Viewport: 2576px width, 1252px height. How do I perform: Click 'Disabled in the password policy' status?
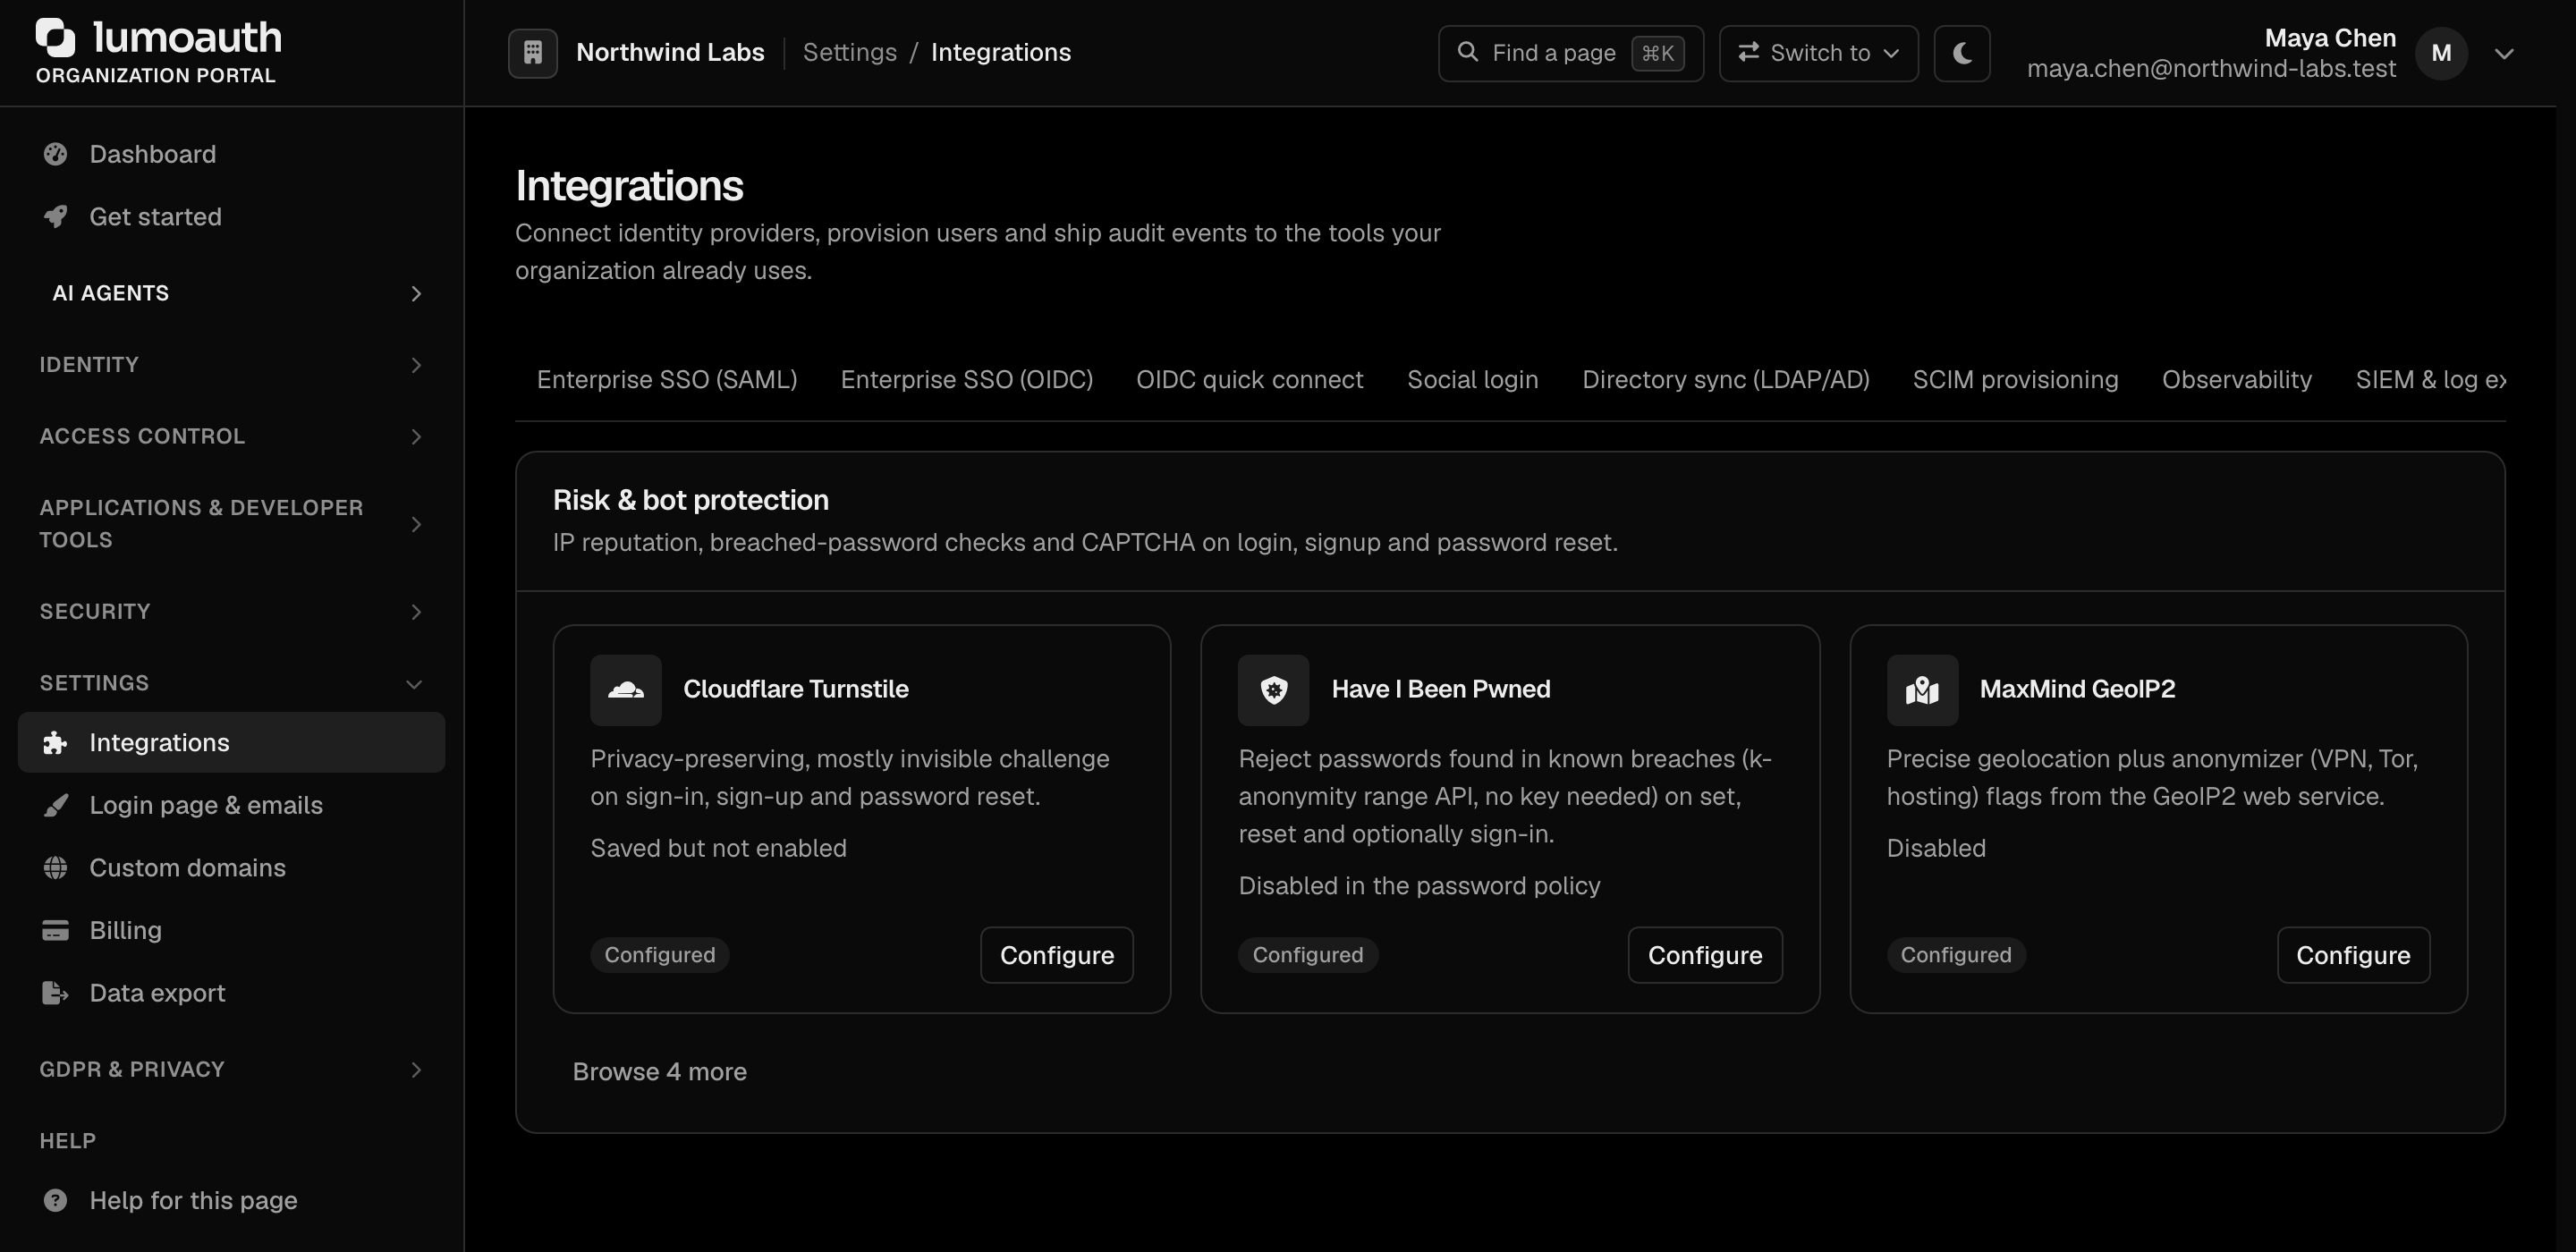tap(1419, 886)
